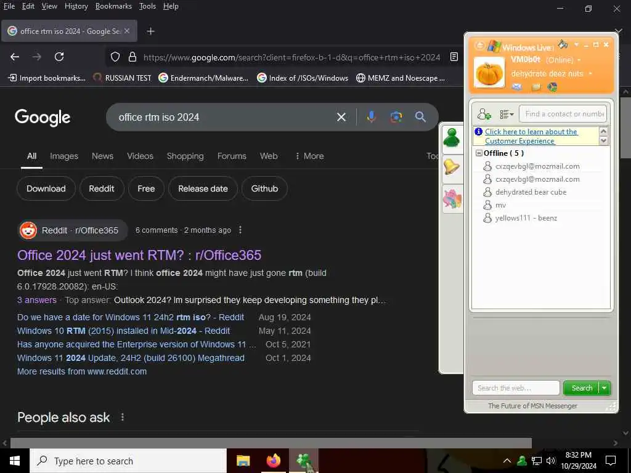Show the Messenger menu dropdown arrow
The height and width of the screenshot is (473, 631).
tap(576, 44)
